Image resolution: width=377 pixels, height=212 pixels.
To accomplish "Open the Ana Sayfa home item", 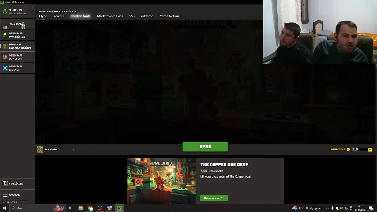I will click(x=17, y=24).
